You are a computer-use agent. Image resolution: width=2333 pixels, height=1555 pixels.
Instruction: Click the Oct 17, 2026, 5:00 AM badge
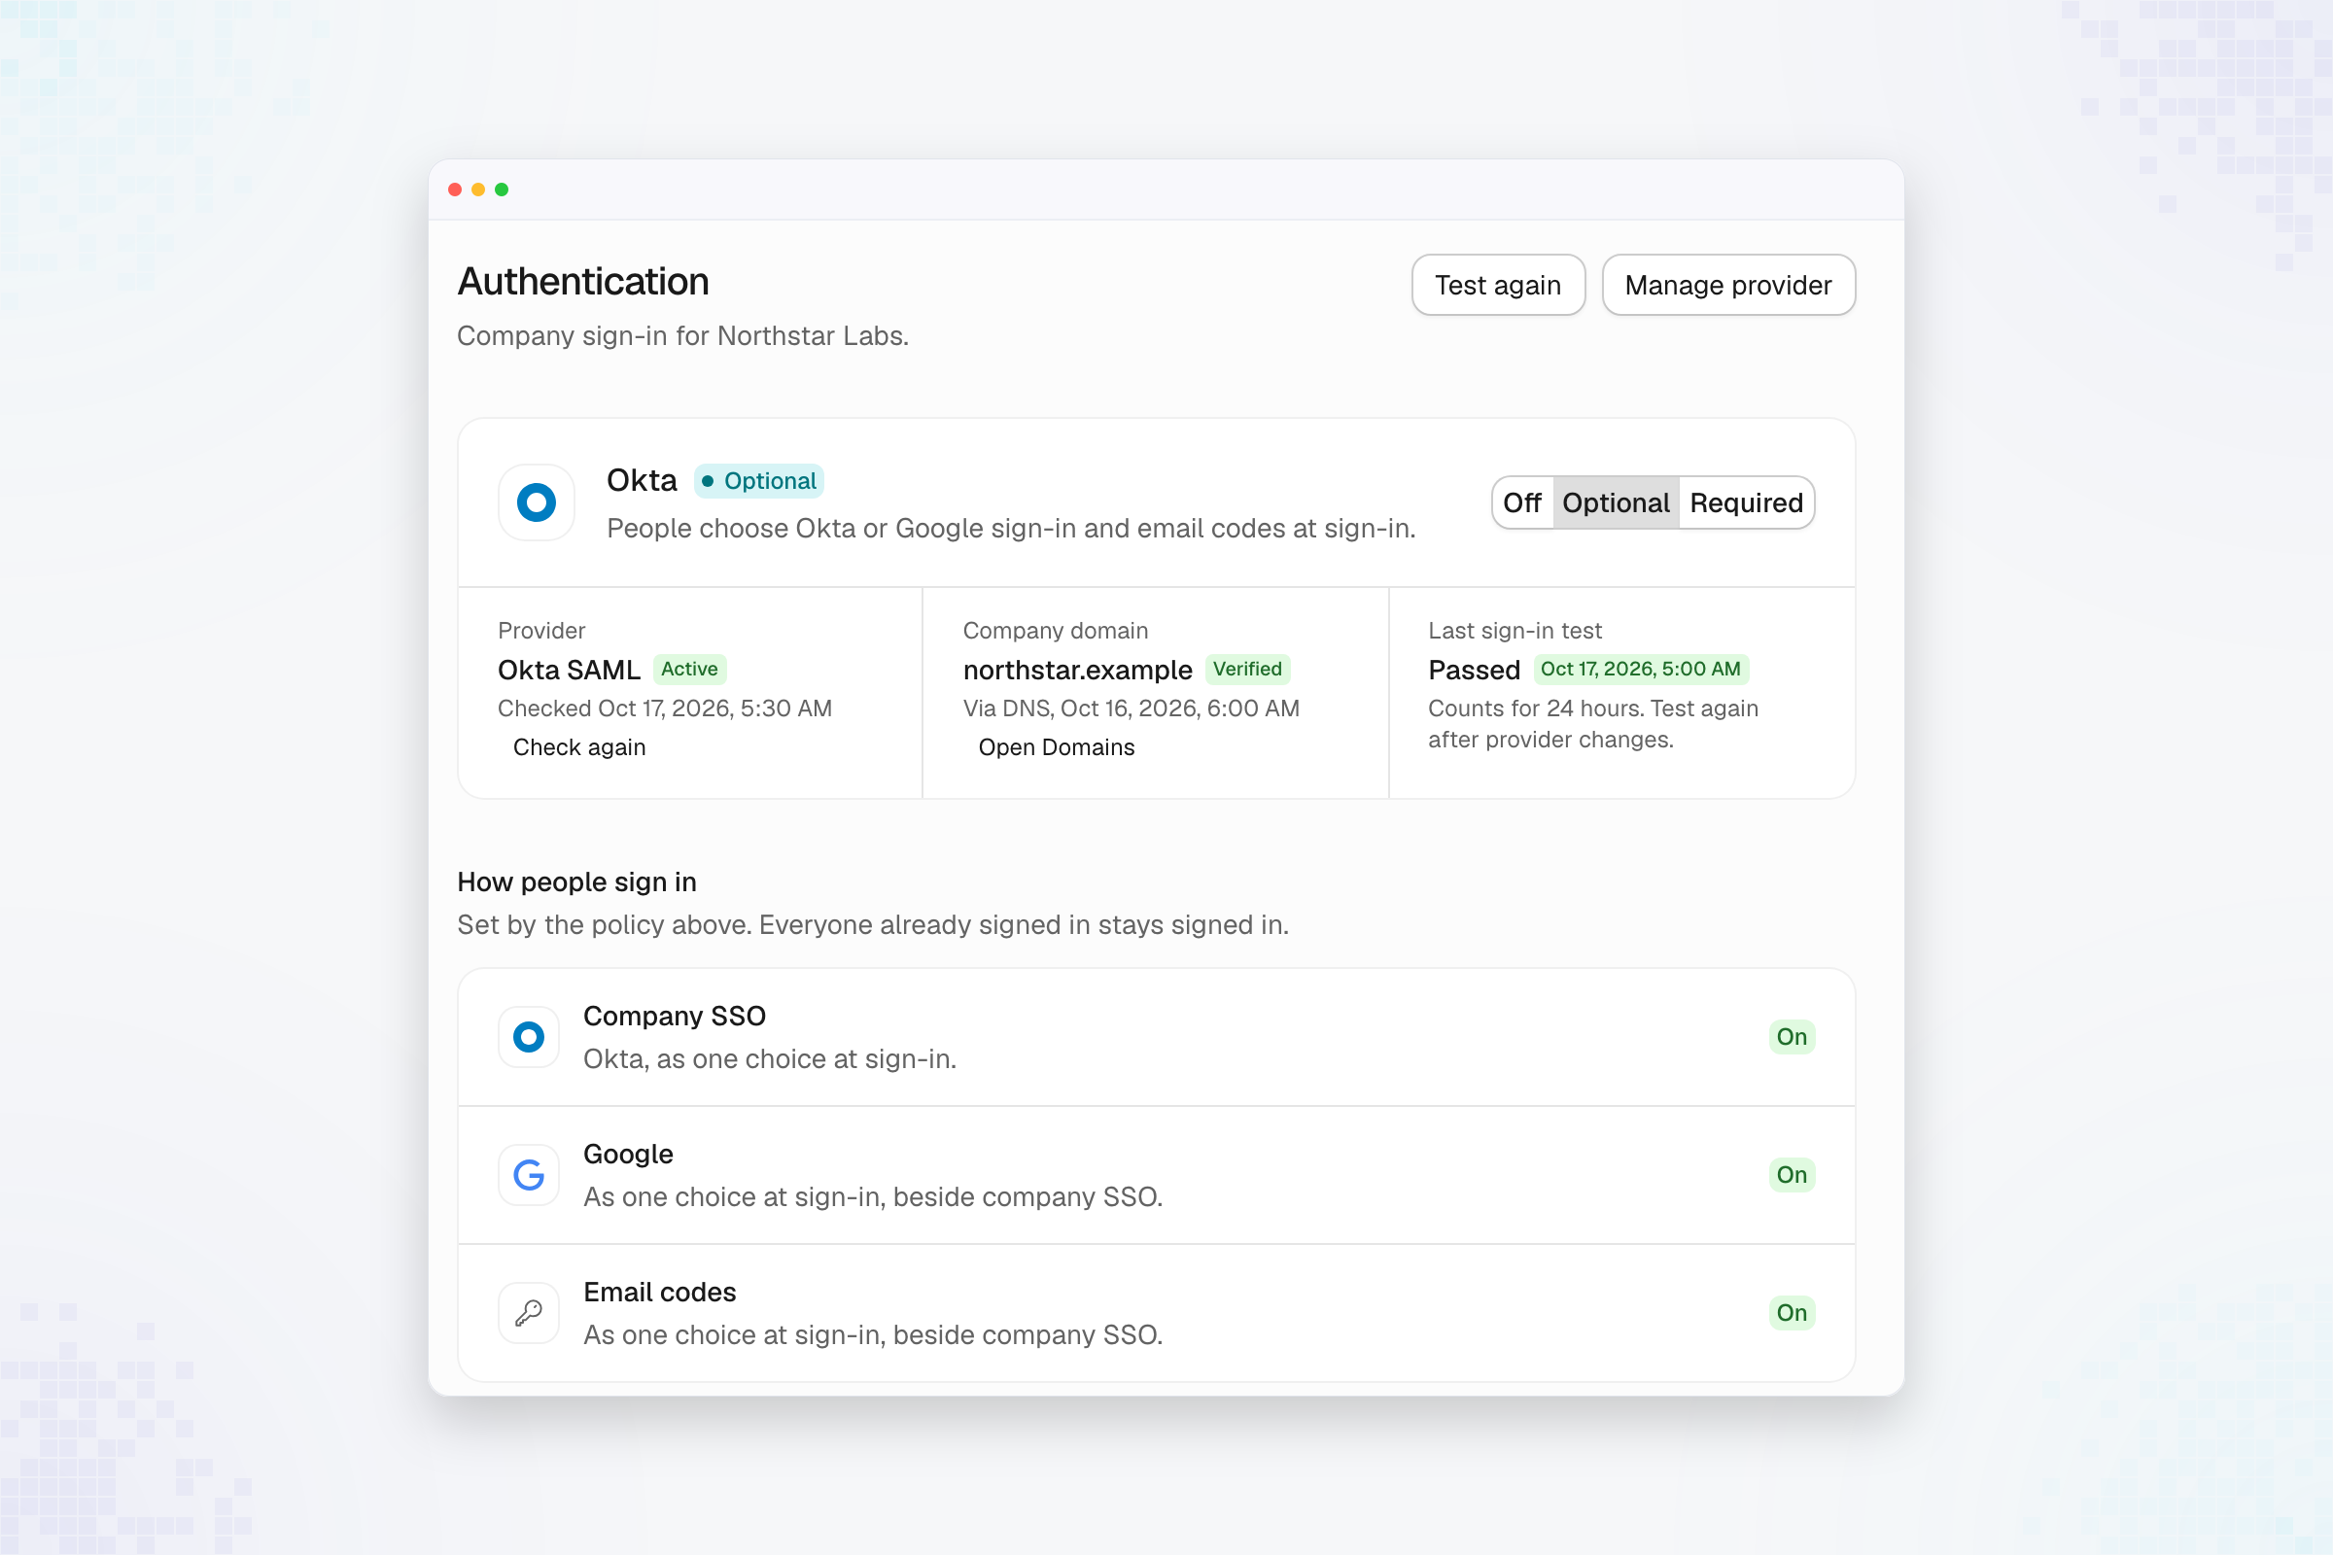pos(1641,670)
